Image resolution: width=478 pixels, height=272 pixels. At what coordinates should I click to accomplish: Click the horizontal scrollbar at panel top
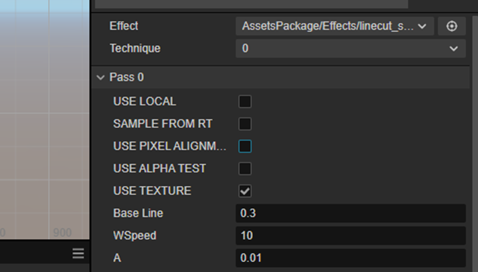251,4
